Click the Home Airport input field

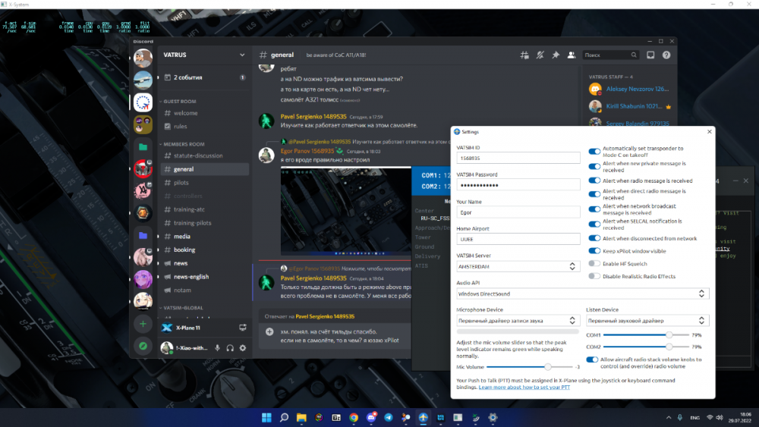tap(518, 239)
